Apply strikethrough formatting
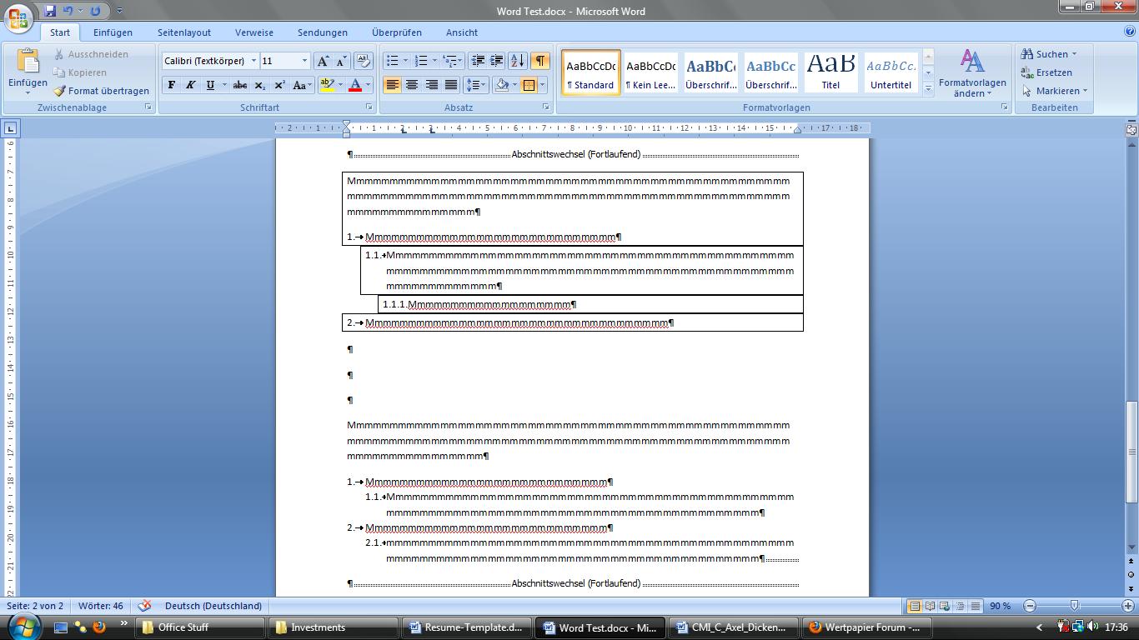The height and width of the screenshot is (640, 1139). (x=240, y=85)
